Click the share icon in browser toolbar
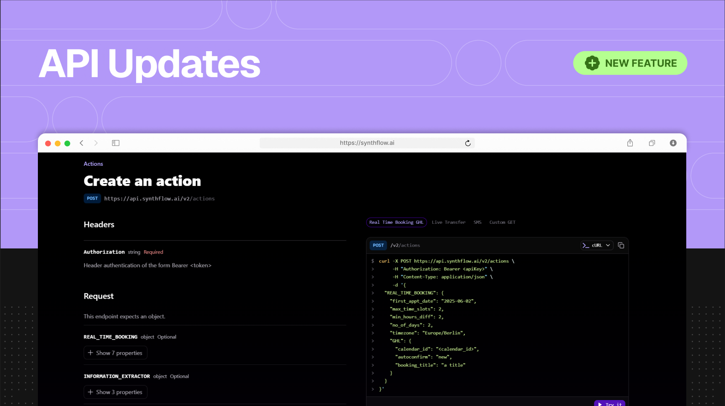This screenshot has height=406, width=725. point(630,143)
